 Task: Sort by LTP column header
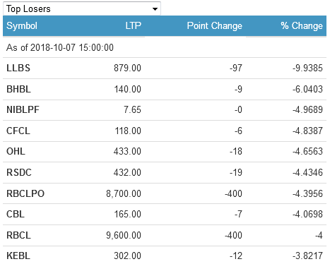[x=133, y=25]
